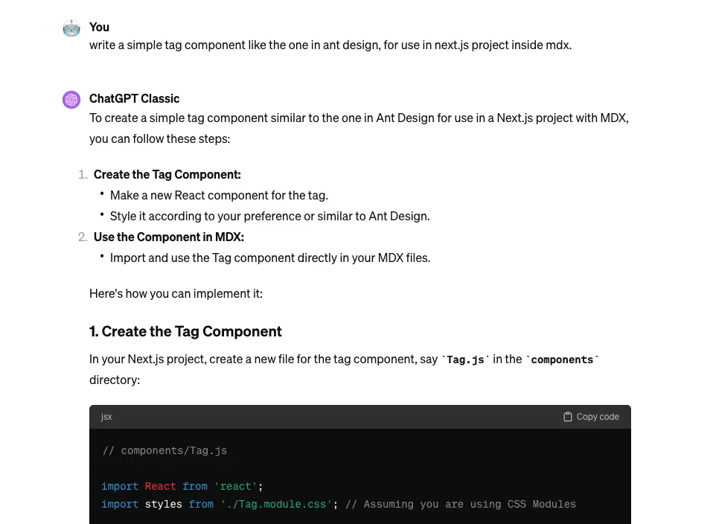Viewport: 713px width, 524px height.
Task: Click the "// components/Tag.js" comment line
Action: pos(164,450)
